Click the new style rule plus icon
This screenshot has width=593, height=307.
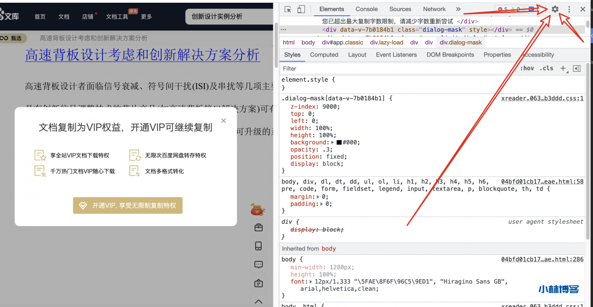pyautogui.click(x=563, y=69)
